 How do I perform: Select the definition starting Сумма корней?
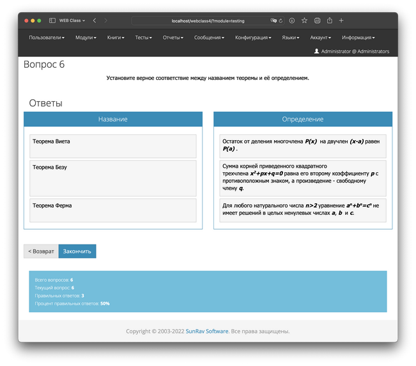pyautogui.click(x=303, y=179)
